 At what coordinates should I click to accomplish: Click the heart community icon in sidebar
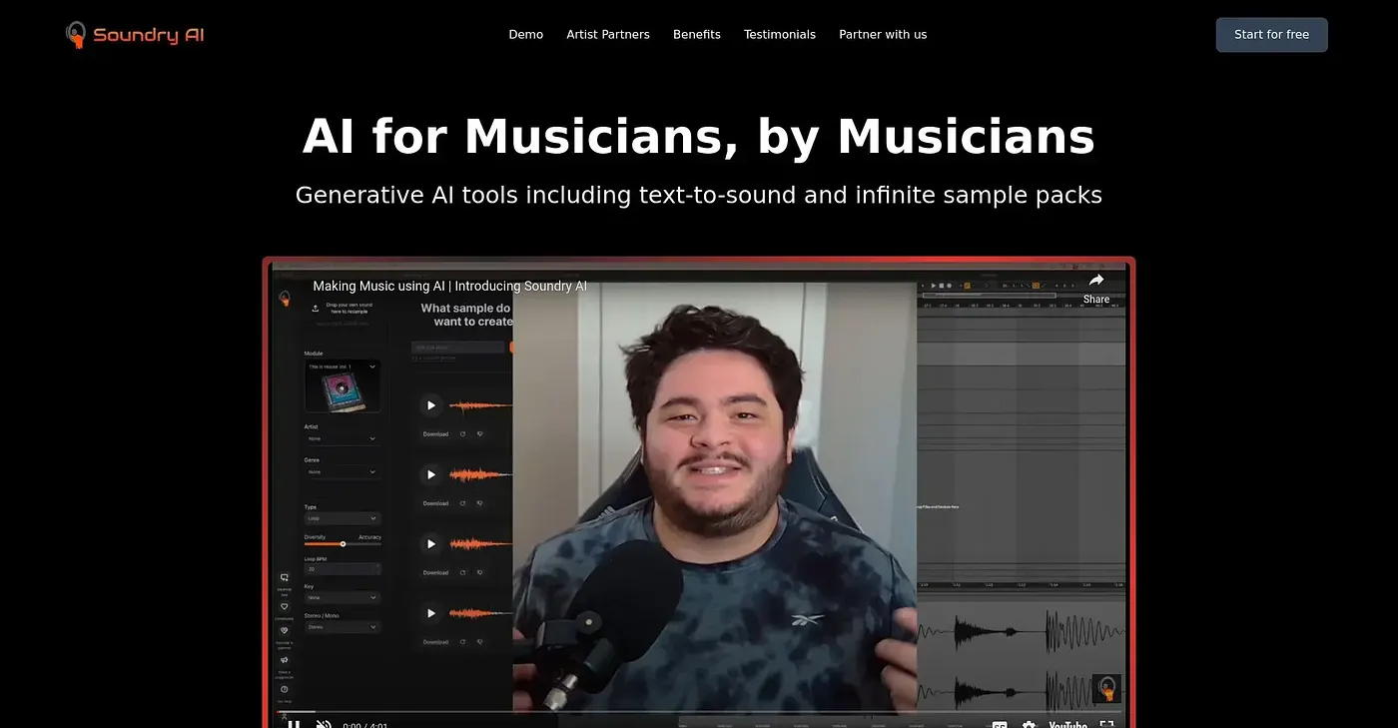[285, 606]
